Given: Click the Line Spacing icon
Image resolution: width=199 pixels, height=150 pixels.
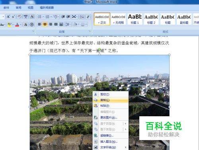Looking at the screenshot, I should click(x=67, y=24).
